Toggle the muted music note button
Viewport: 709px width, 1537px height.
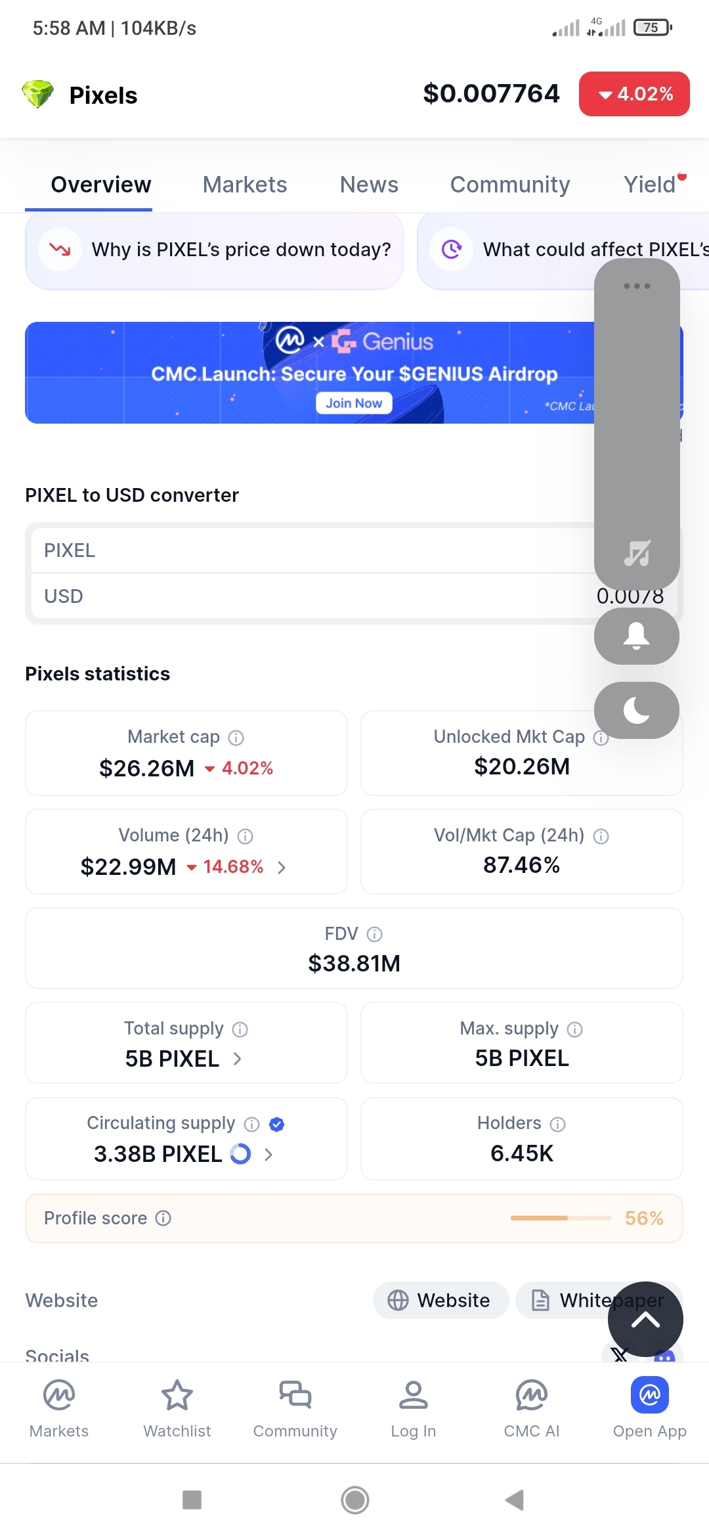(x=637, y=553)
